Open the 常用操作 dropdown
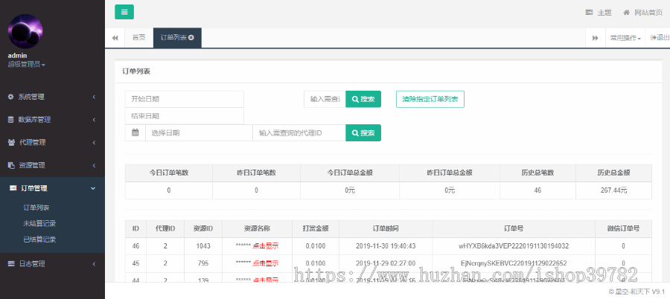 pos(625,37)
